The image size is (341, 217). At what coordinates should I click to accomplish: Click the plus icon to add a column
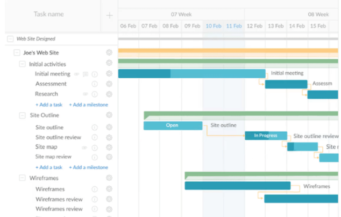[x=109, y=15]
